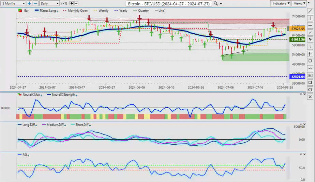Open the Indicators menu
The image size is (315, 182).
(281, 3)
